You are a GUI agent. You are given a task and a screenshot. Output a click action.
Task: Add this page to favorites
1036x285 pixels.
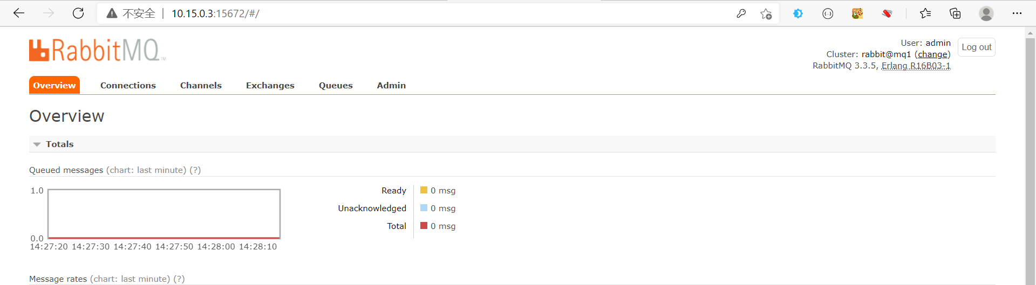(766, 14)
